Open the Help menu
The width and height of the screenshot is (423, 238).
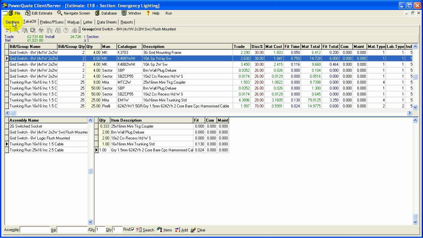tap(153, 13)
